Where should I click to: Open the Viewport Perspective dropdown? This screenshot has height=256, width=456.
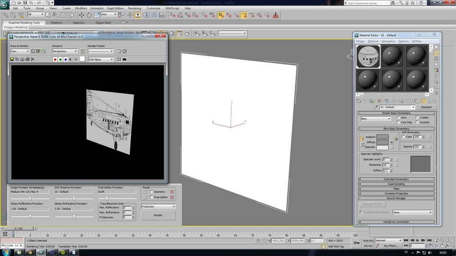[64, 51]
